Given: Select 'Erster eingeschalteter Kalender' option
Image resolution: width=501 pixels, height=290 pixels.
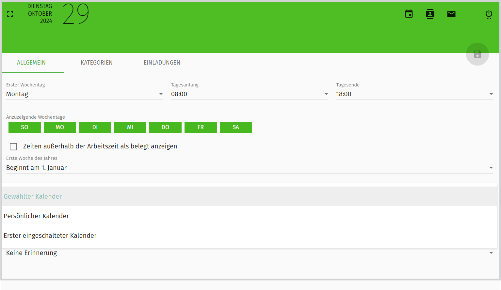Looking at the screenshot, I should pyautogui.click(x=50, y=236).
